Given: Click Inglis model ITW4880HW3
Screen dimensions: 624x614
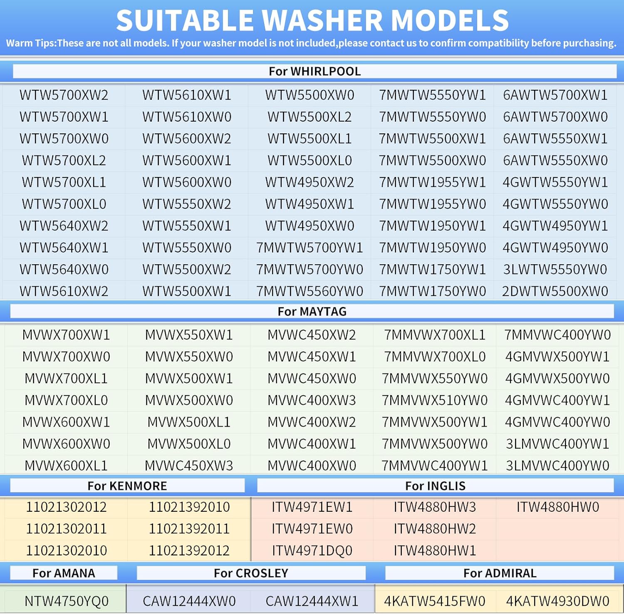Looking at the screenshot, I should 435,507.
